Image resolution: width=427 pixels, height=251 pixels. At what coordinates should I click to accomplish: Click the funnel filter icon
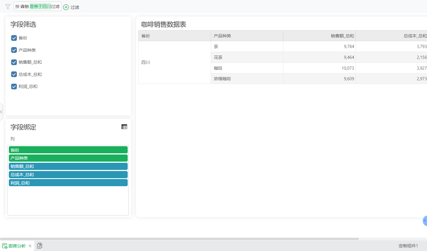(x=8, y=7)
